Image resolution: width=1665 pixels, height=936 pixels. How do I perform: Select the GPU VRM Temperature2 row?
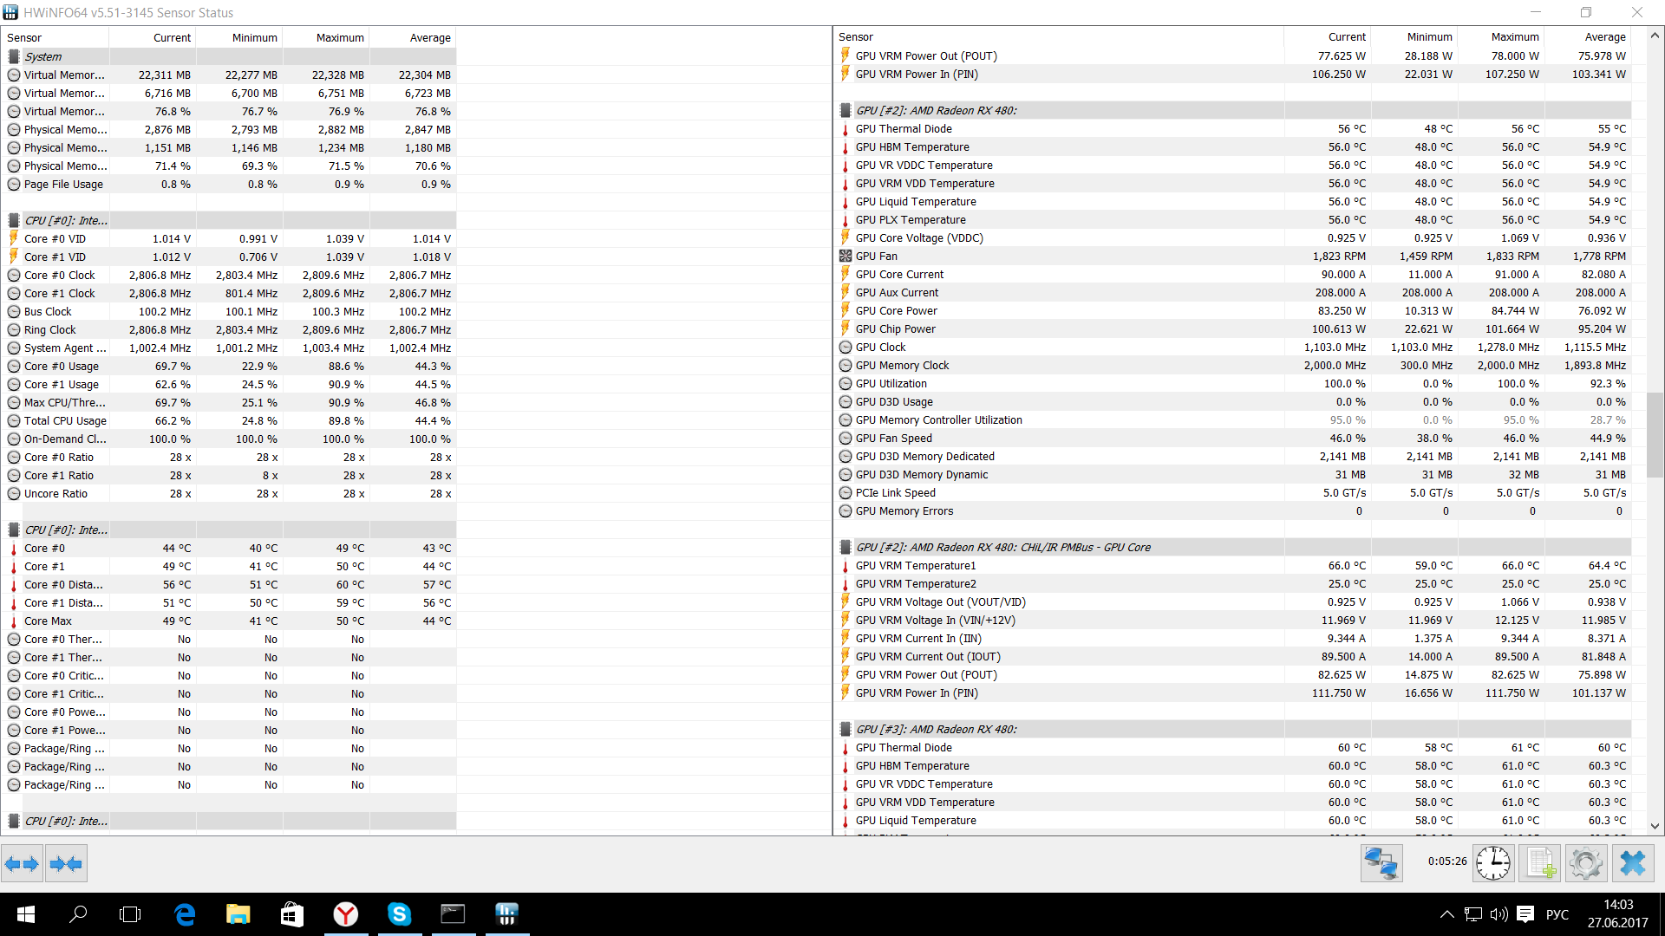point(1235,584)
